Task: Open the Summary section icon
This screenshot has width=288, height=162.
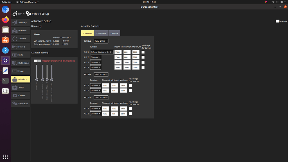Action: [15, 22]
